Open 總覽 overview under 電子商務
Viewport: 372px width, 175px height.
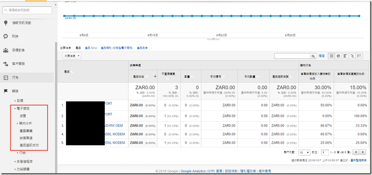[23, 116]
